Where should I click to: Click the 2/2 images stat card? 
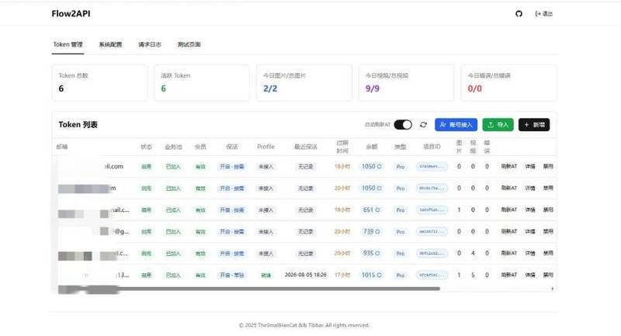pos(304,83)
